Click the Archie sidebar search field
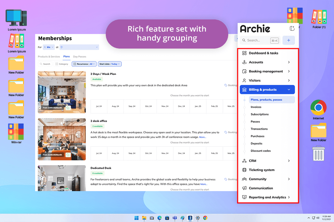 (x=260, y=40)
